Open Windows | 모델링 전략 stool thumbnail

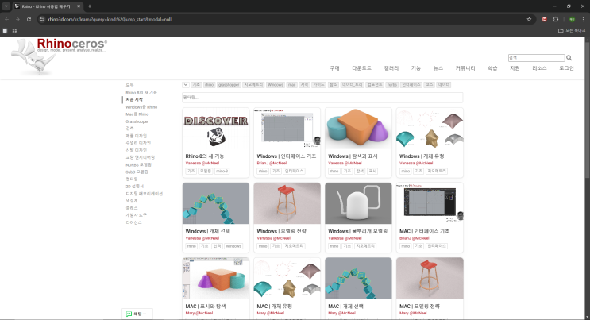click(x=287, y=203)
